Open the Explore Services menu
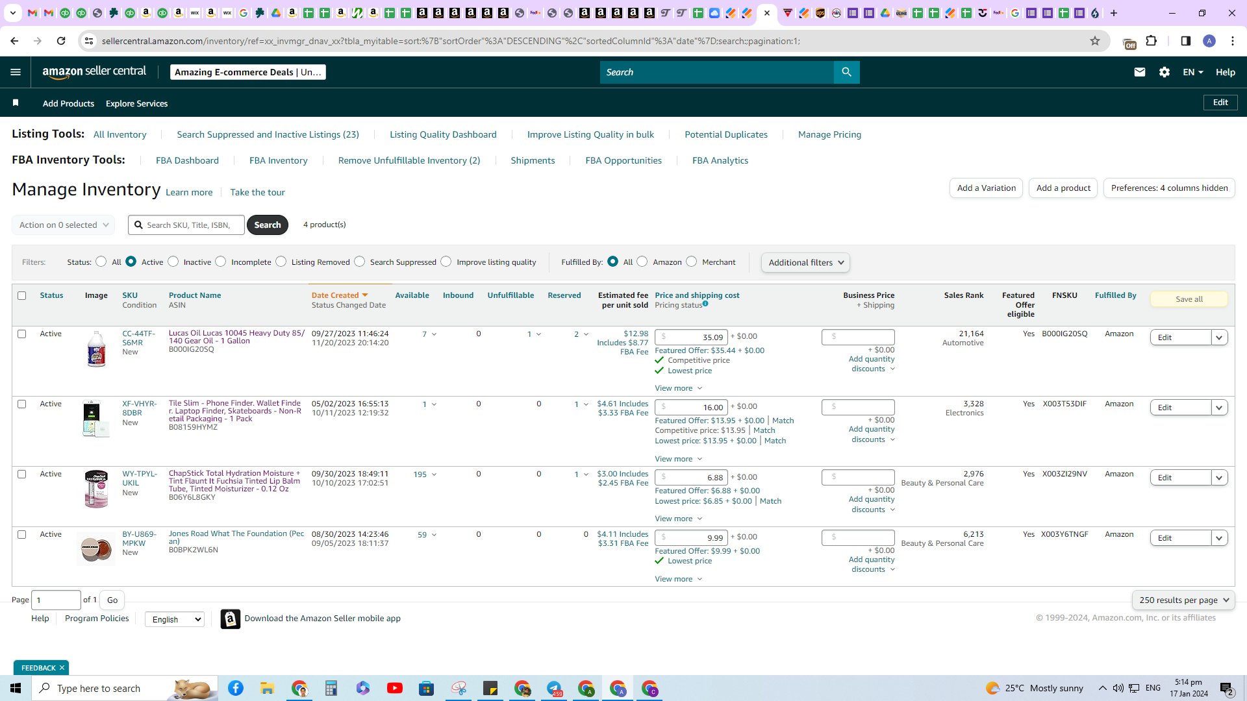The image size is (1247, 701). 136,103
